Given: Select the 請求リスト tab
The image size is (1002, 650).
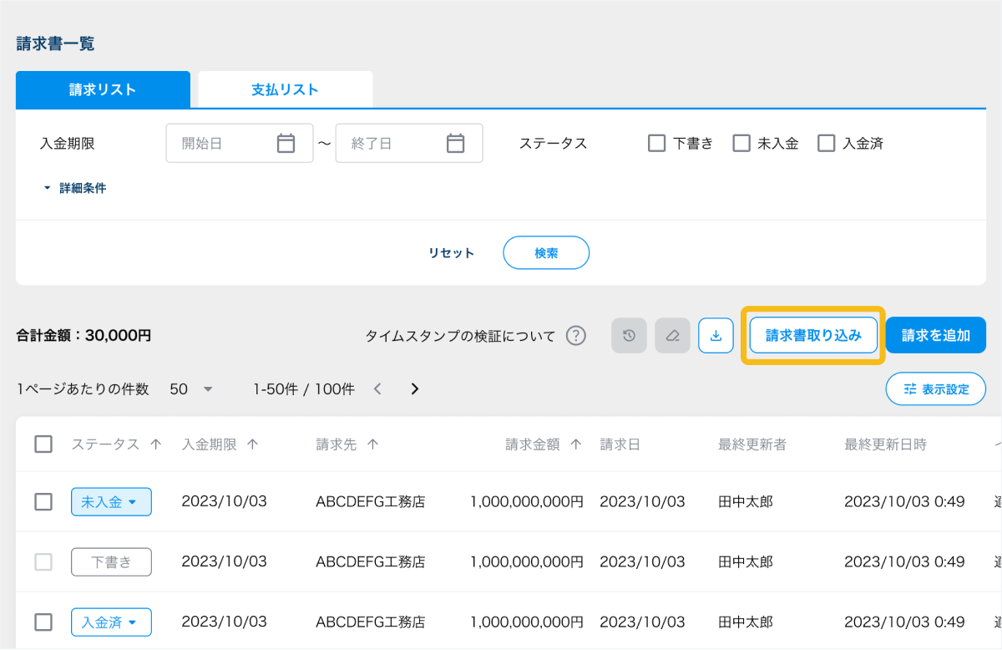Looking at the screenshot, I should (103, 89).
